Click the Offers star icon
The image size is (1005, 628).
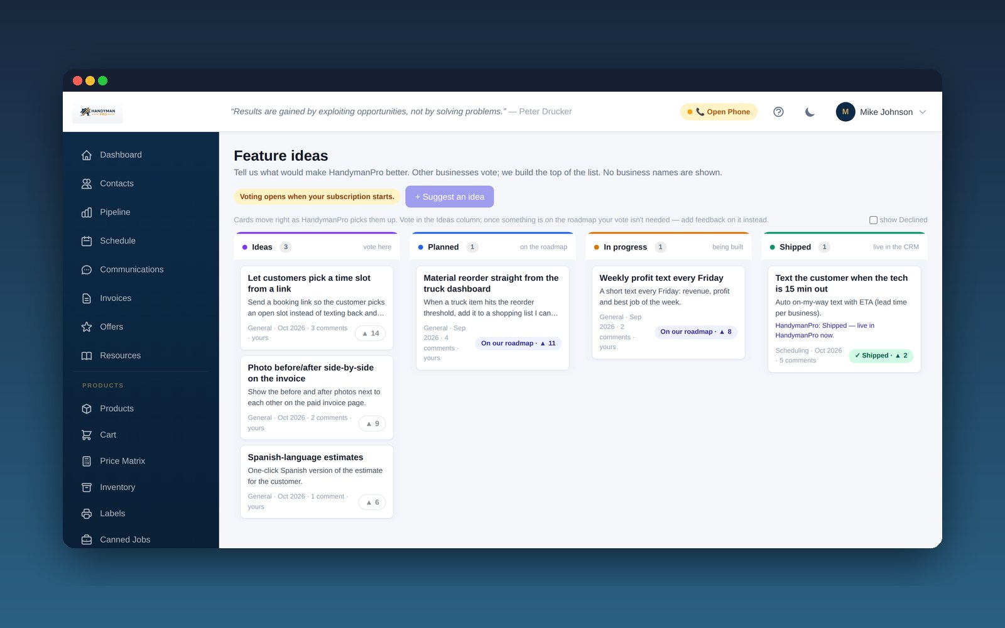[87, 327]
